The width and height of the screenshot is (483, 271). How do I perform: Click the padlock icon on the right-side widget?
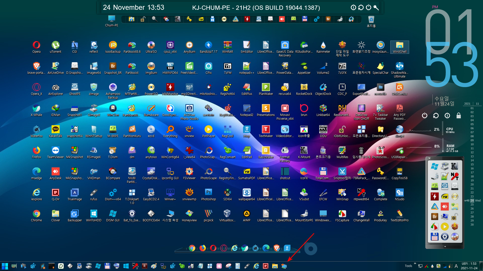point(459,115)
